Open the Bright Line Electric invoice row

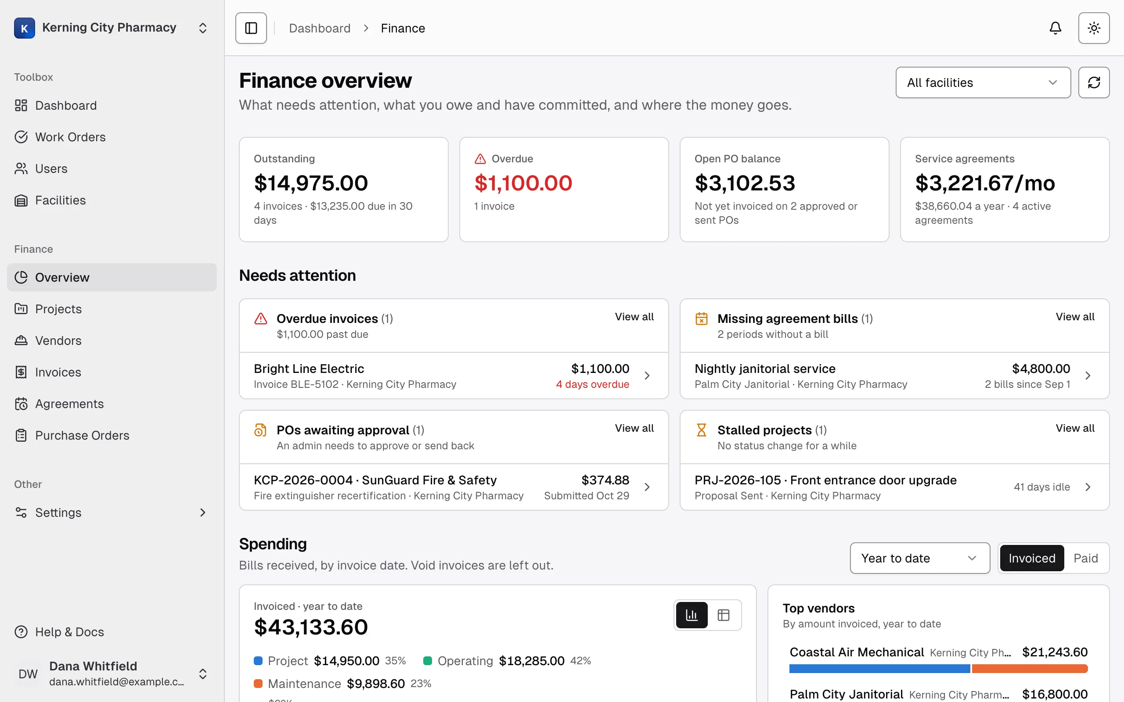coord(454,376)
